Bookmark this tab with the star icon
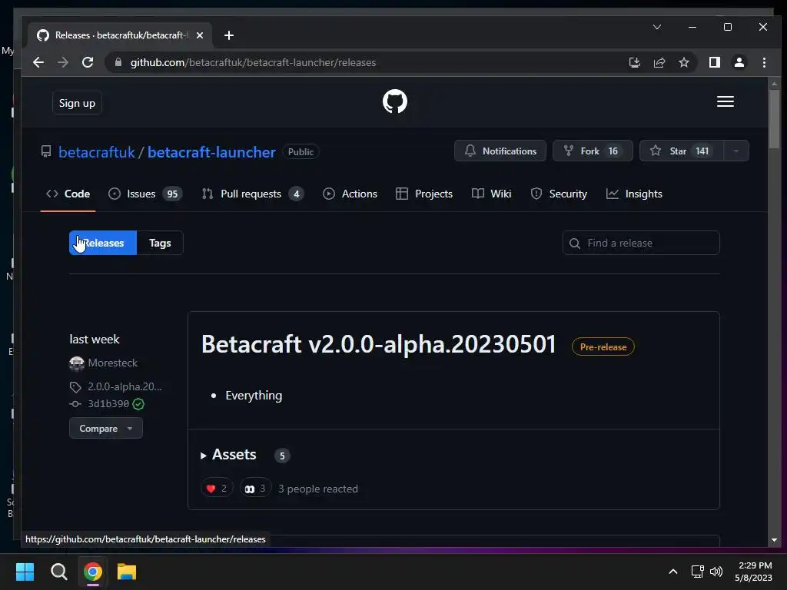This screenshot has width=787, height=590. click(683, 62)
